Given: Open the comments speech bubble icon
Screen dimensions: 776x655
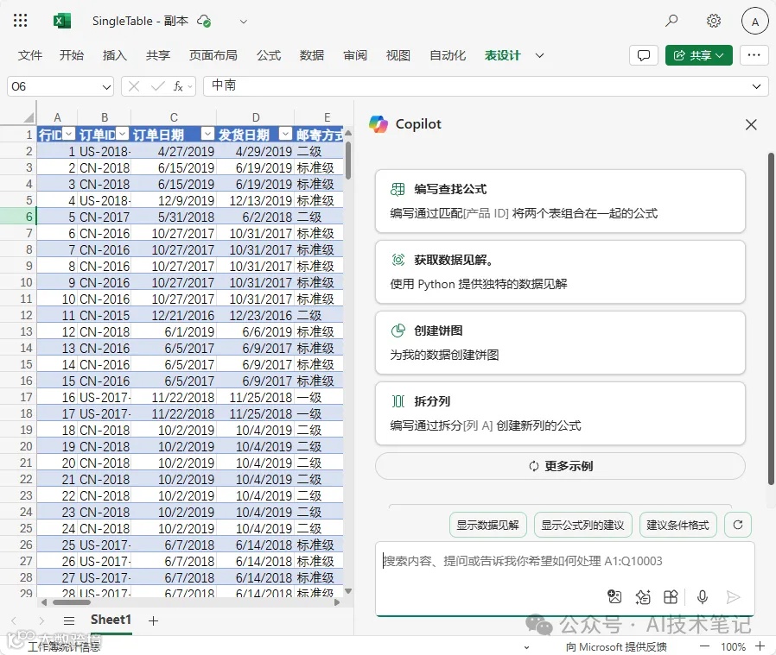Looking at the screenshot, I should click(x=644, y=55).
